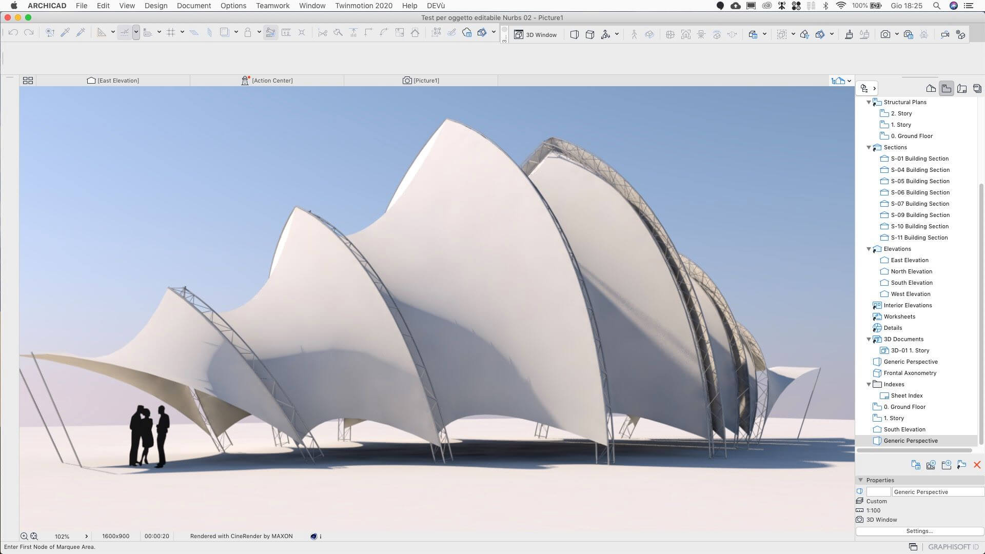Collapse the 3D Documents tree branch
The image size is (985, 554).
[x=869, y=339]
